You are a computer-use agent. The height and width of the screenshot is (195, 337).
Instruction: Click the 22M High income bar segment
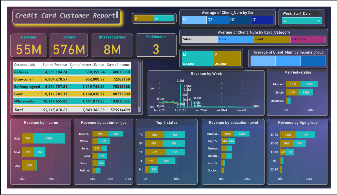pos(49,138)
